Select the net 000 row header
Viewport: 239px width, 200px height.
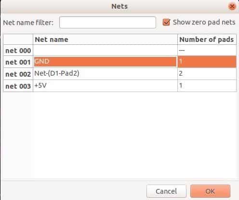coord(18,51)
